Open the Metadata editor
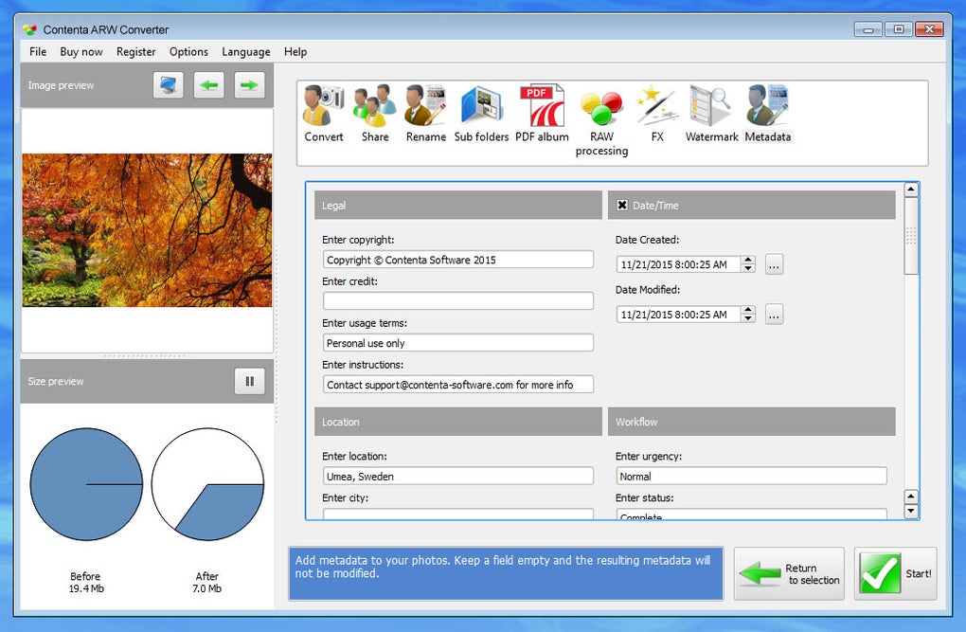Image resolution: width=966 pixels, height=632 pixels. pos(767,112)
